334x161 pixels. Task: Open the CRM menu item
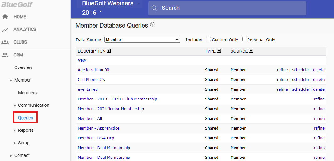18,55
